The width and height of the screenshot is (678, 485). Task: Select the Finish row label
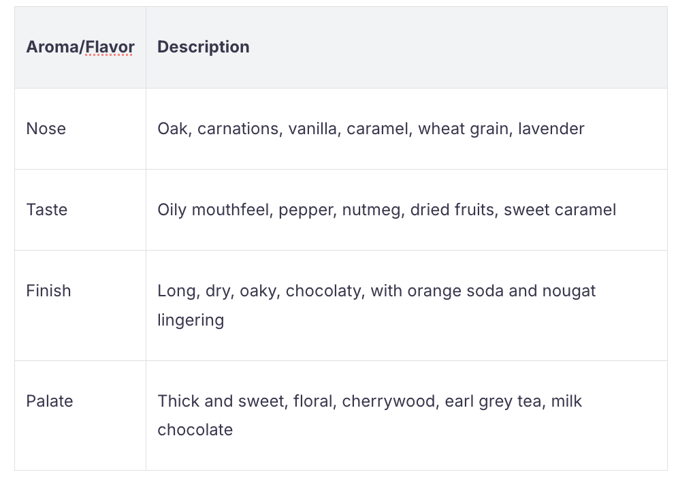48,291
